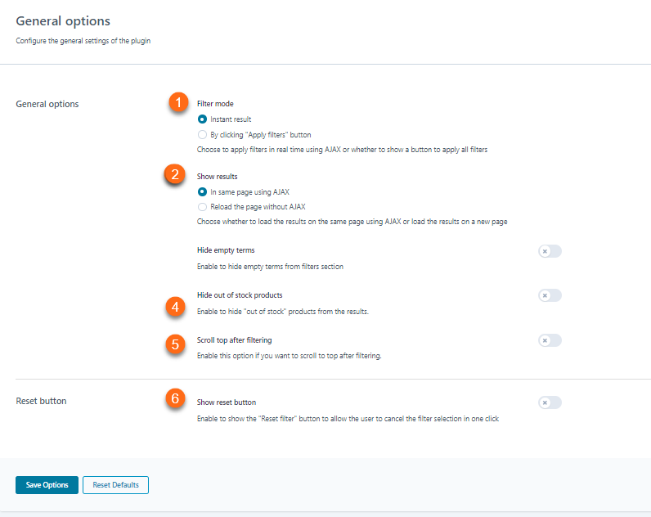The width and height of the screenshot is (651, 517).
Task: Click the "Show results" option title
Action: tap(218, 176)
